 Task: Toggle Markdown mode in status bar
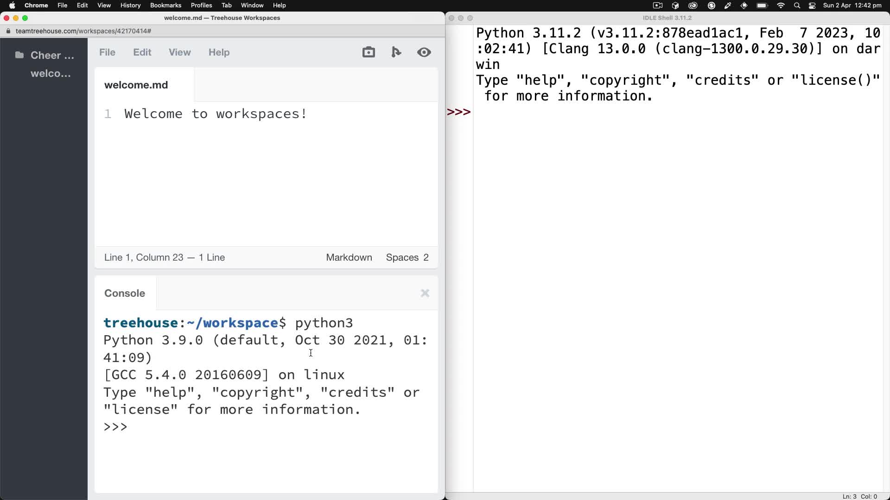click(x=349, y=257)
